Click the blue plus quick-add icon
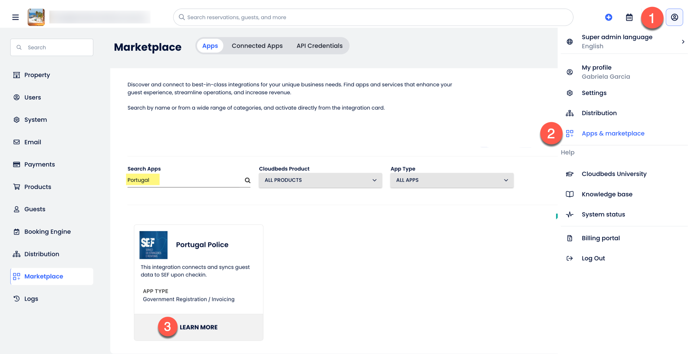This screenshot has width=691, height=354. point(609,17)
